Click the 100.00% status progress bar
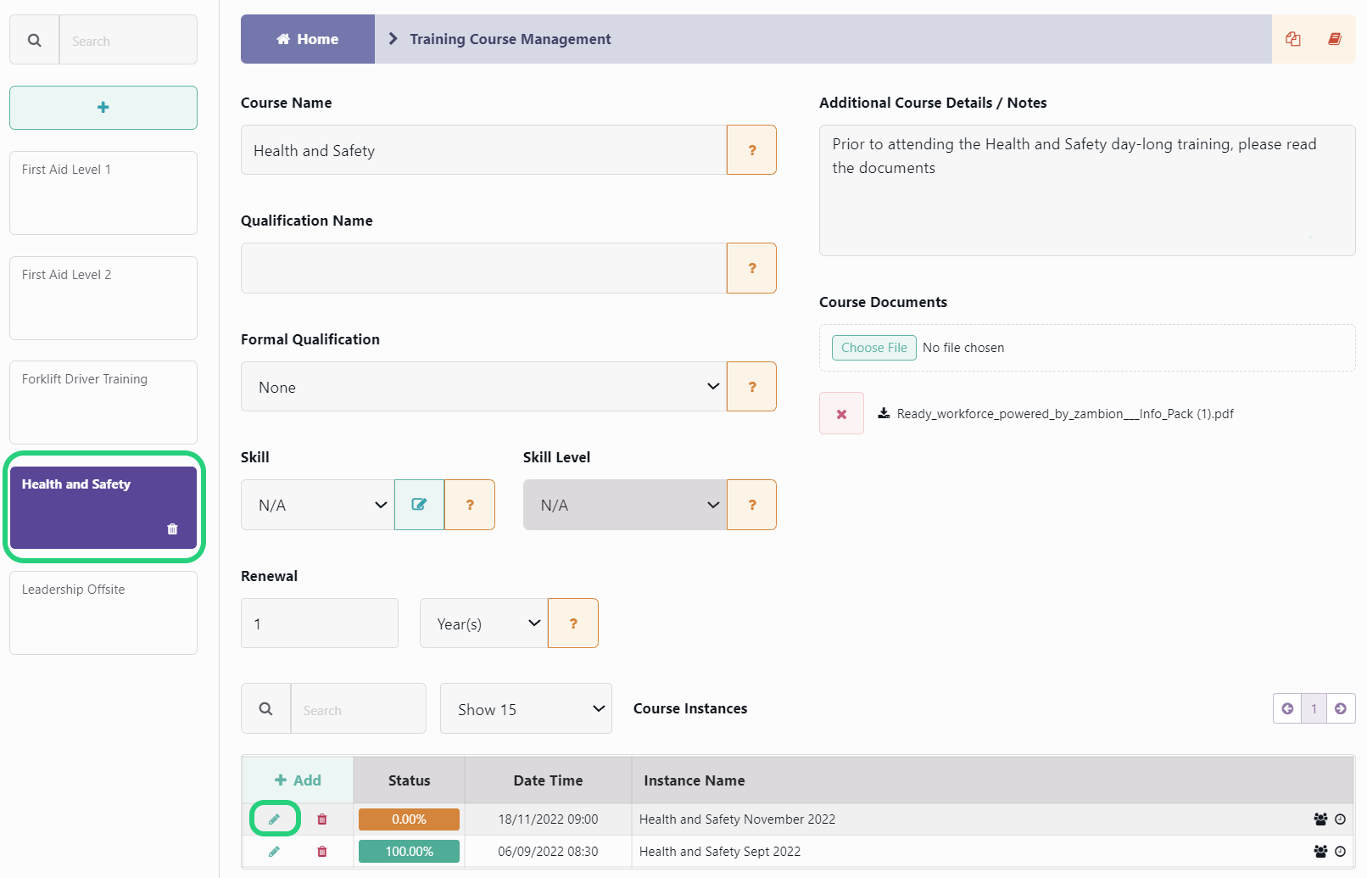Image resolution: width=1367 pixels, height=878 pixels. tap(409, 852)
